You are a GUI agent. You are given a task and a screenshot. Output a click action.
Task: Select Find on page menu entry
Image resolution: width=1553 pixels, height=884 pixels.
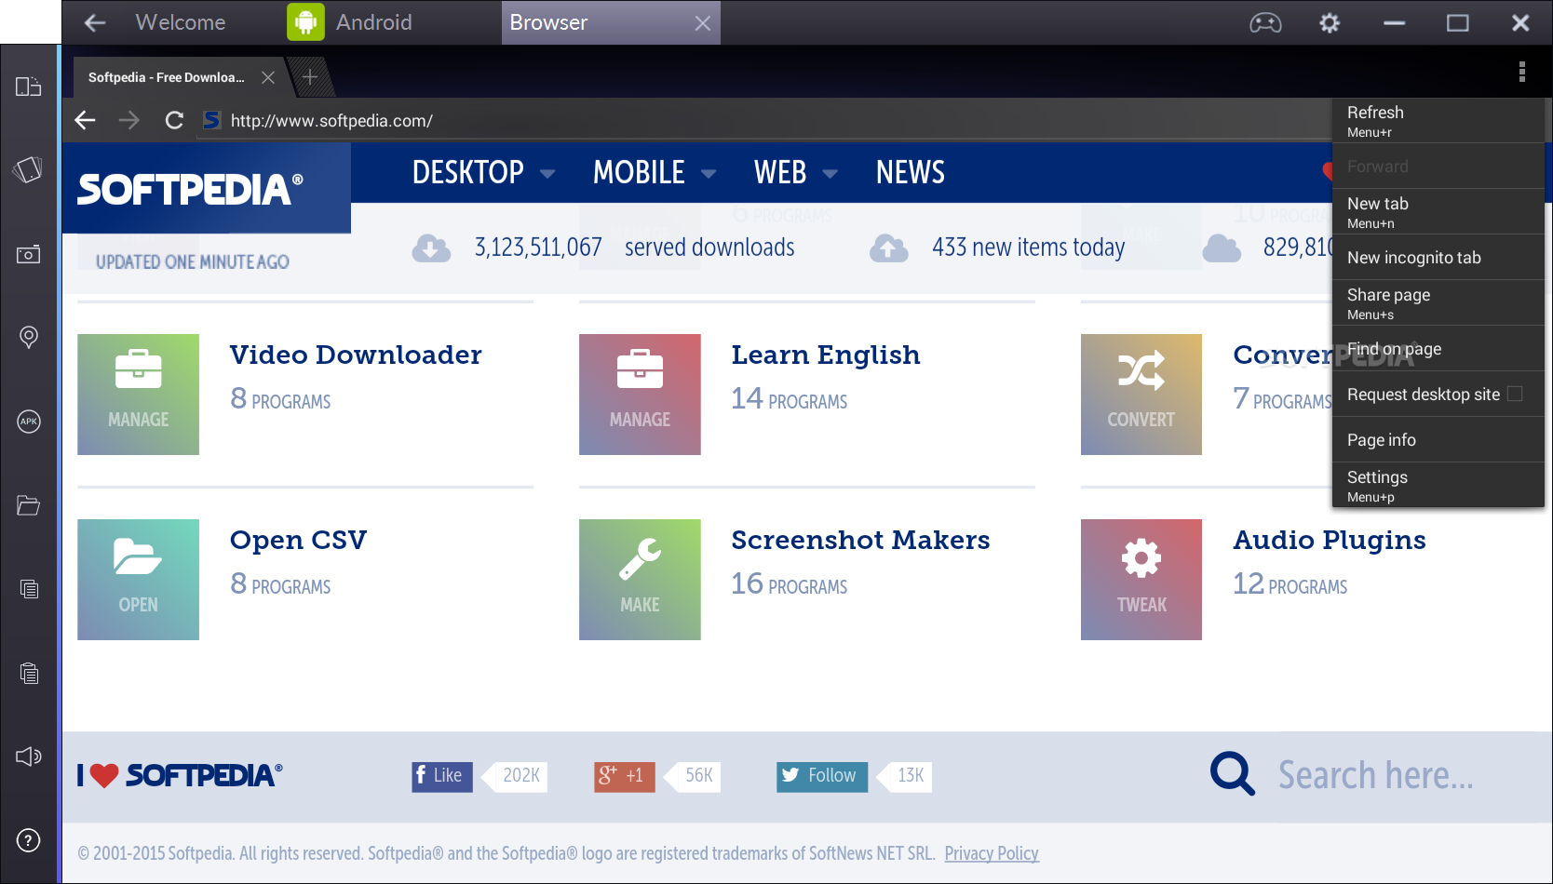[1438, 349]
